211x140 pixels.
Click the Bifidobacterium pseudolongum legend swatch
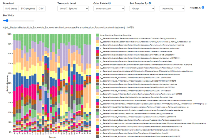98,71
